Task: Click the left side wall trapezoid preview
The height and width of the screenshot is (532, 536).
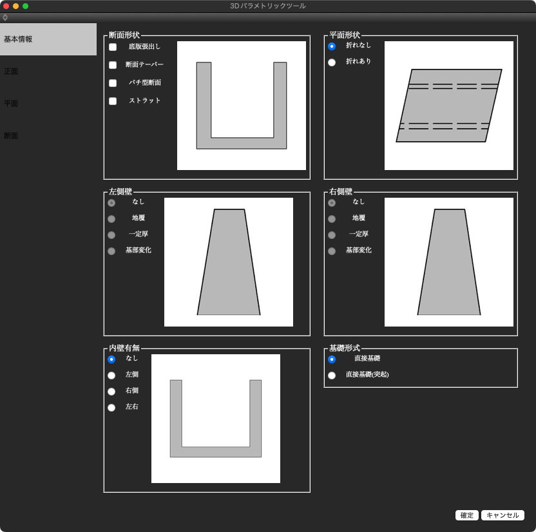Action: tap(229, 262)
